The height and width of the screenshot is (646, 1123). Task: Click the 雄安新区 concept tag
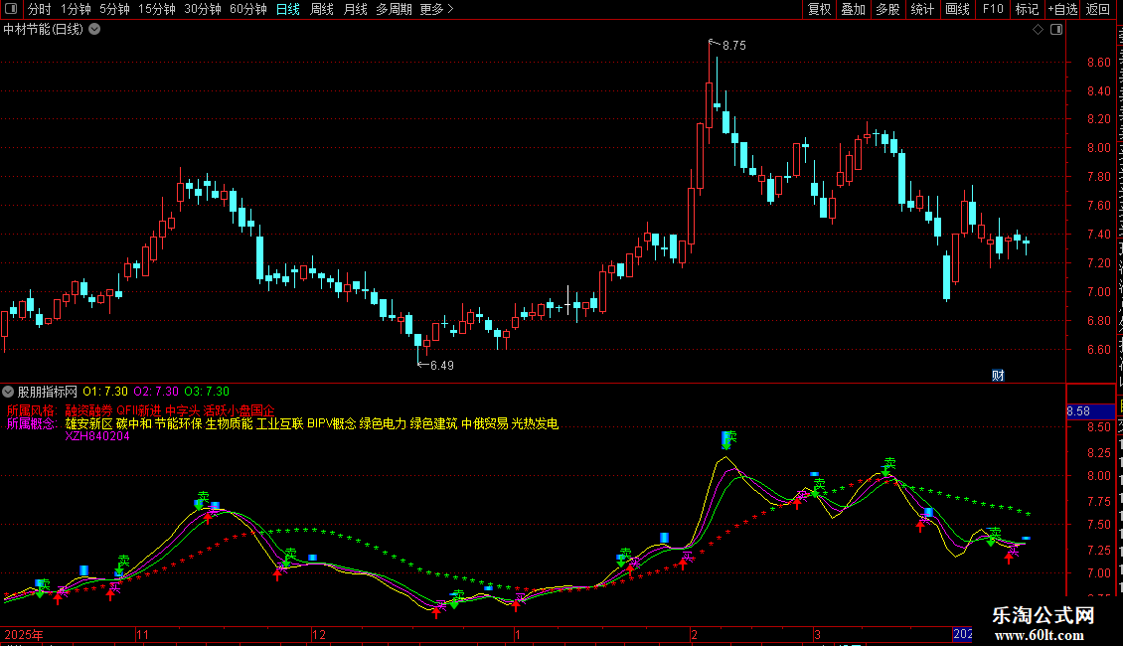[x=88, y=423]
